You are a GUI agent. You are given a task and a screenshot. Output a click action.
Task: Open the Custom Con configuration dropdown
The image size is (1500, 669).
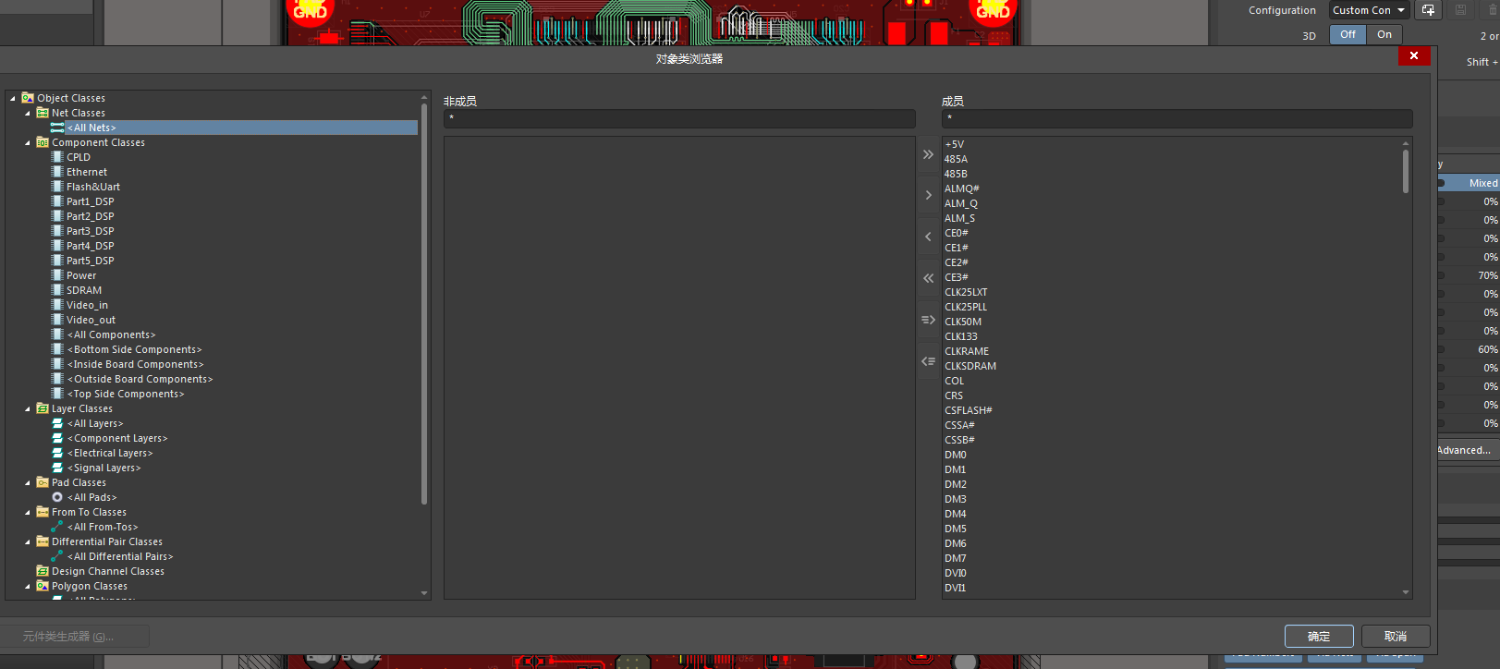1369,10
